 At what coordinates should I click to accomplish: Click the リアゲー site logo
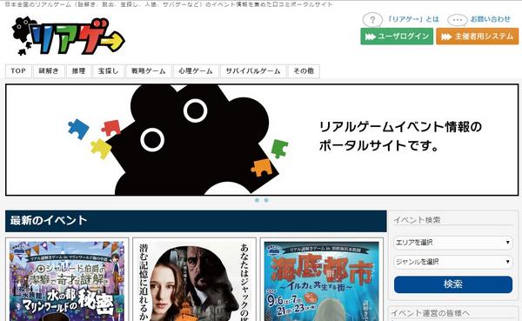[68, 36]
